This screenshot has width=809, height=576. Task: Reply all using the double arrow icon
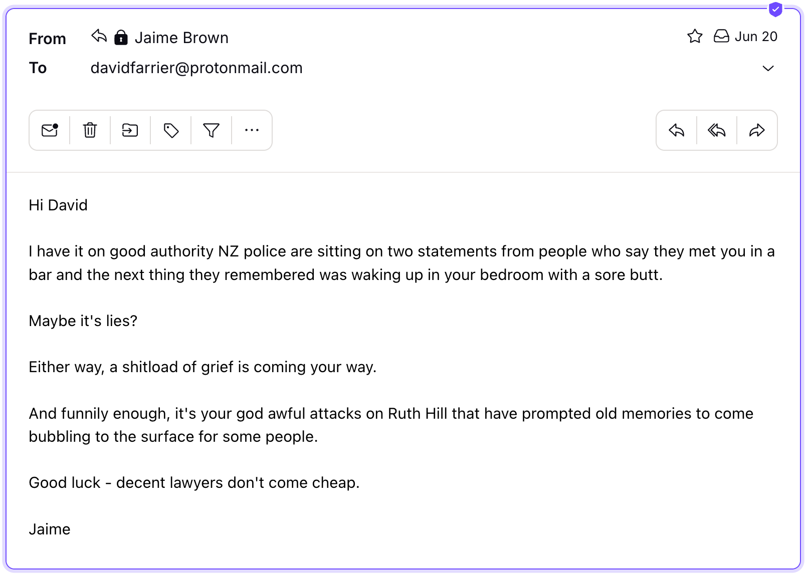pyautogui.click(x=717, y=130)
